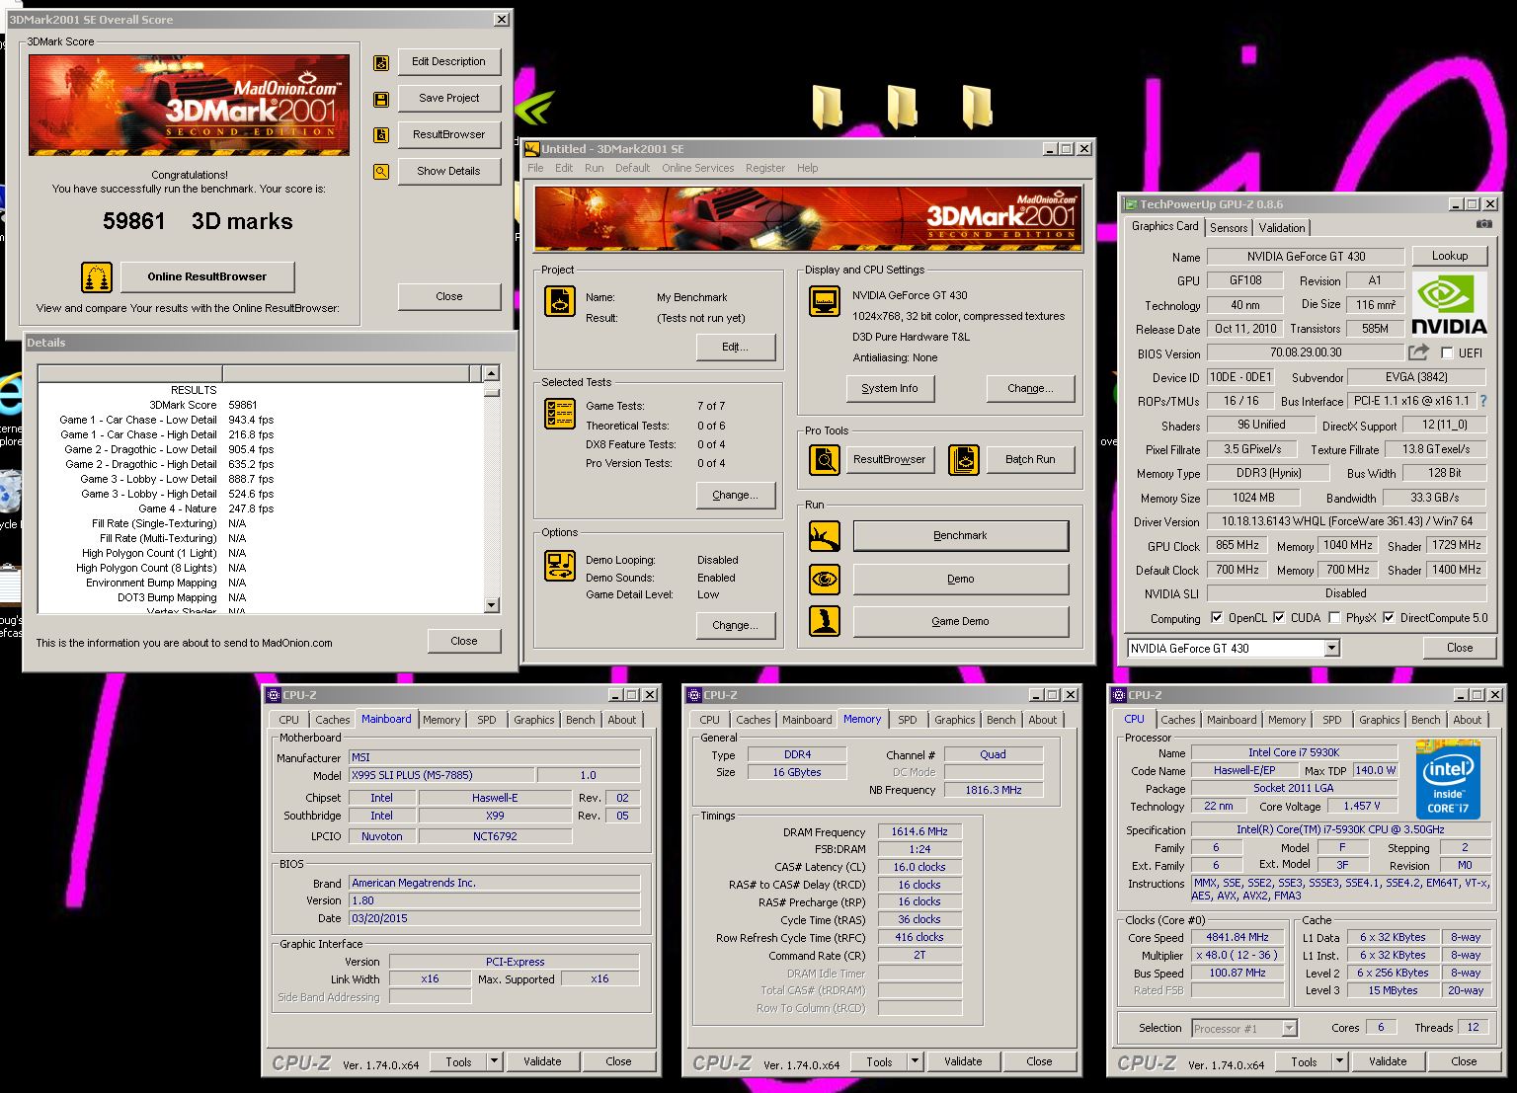
Task: Click the 3DMark2001 banner in score dialog
Action: (x=189, y=105)
